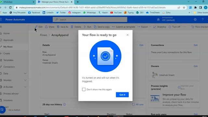Open the YouTube bookmark
Image resolution: width=208 pixels, height=117 pixels.
click(x=116, y=13)
